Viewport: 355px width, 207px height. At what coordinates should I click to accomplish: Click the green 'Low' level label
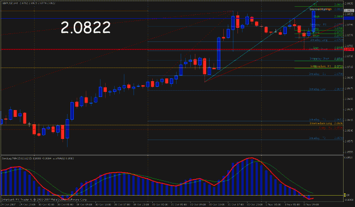tap(316, 48)
